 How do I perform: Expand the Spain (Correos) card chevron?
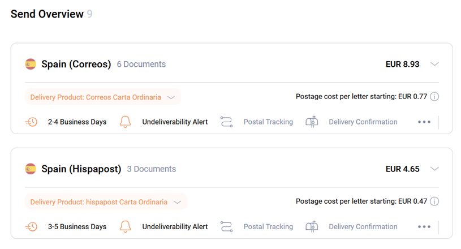tap(434, 64)
